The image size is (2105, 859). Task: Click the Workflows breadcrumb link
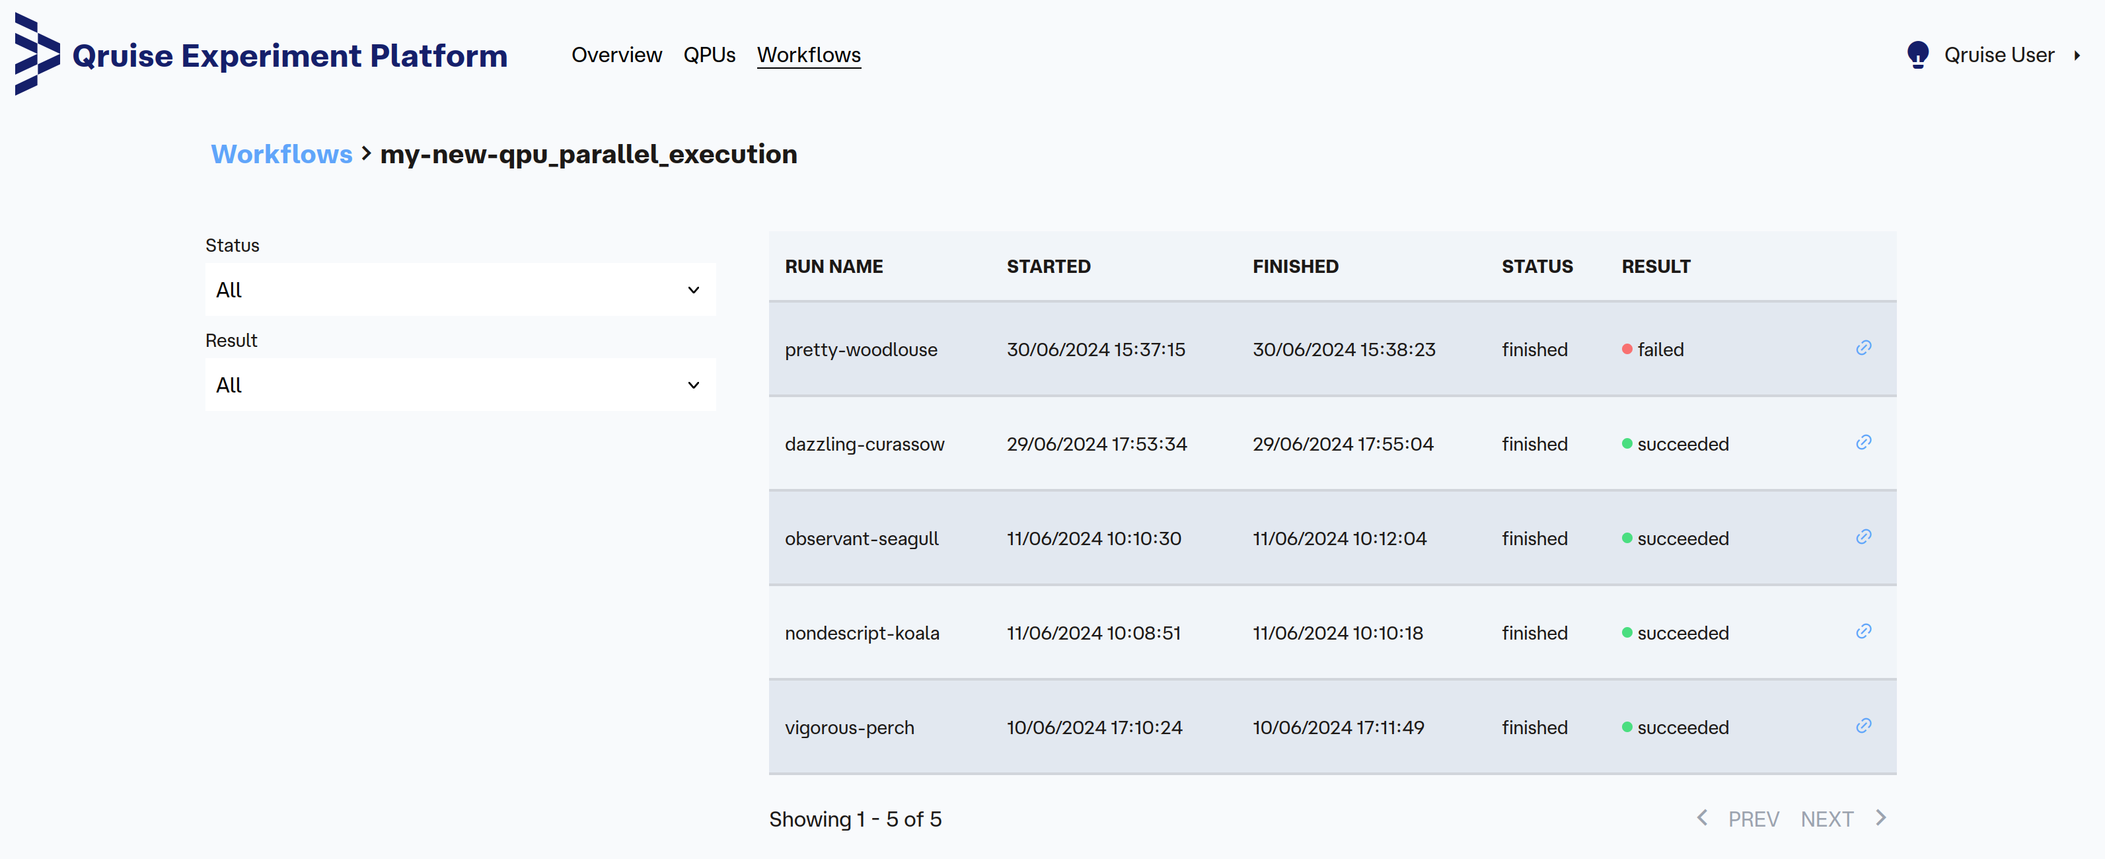click(281, 154)
